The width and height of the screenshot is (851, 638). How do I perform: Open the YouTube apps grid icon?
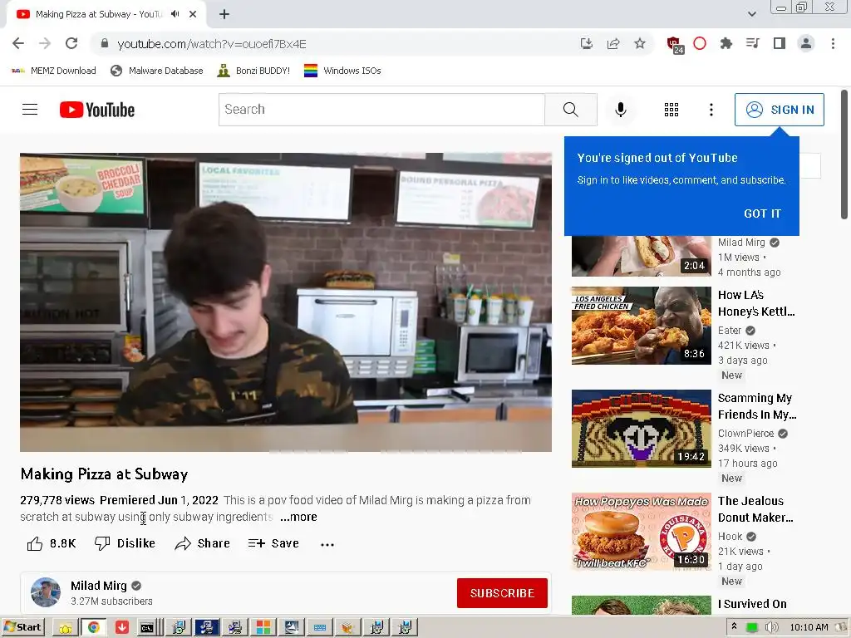[x=671, y=110]
